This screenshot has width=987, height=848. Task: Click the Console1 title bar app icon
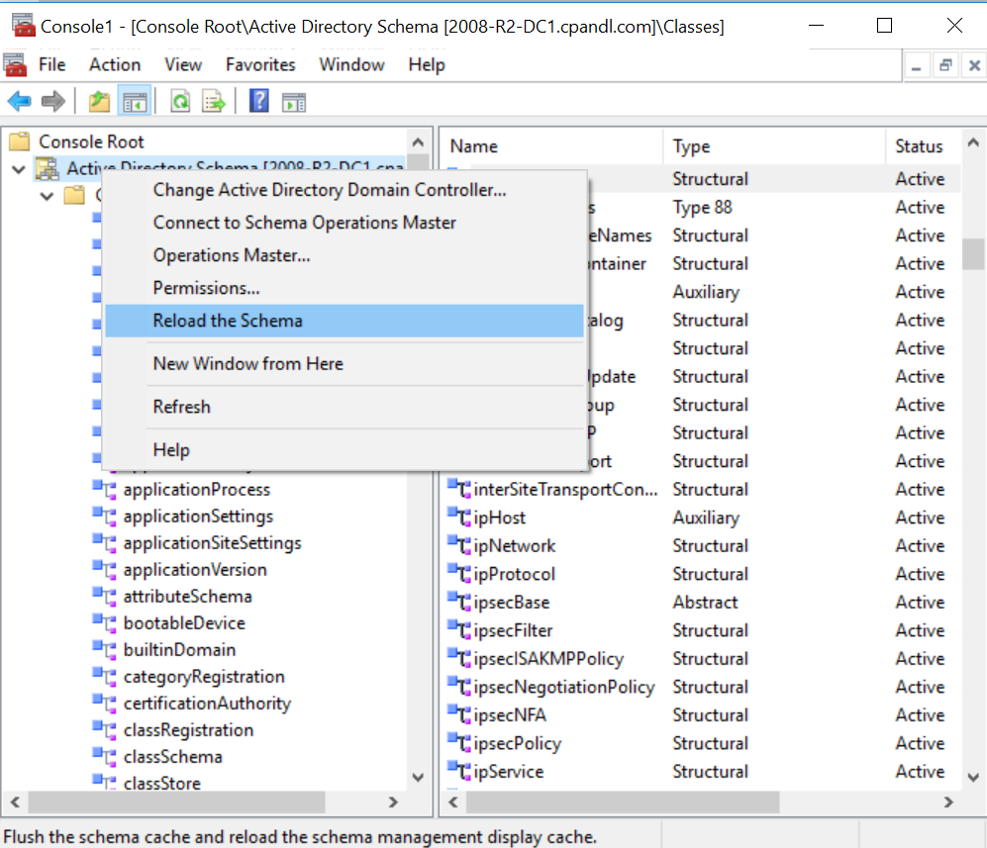coord(24,26)
